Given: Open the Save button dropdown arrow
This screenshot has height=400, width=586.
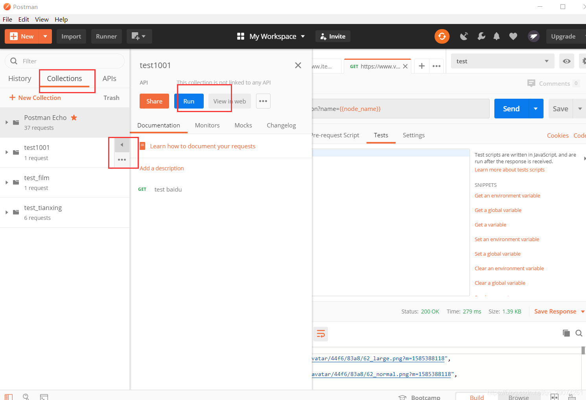Looking at the screenshot, I should (580, 109).
